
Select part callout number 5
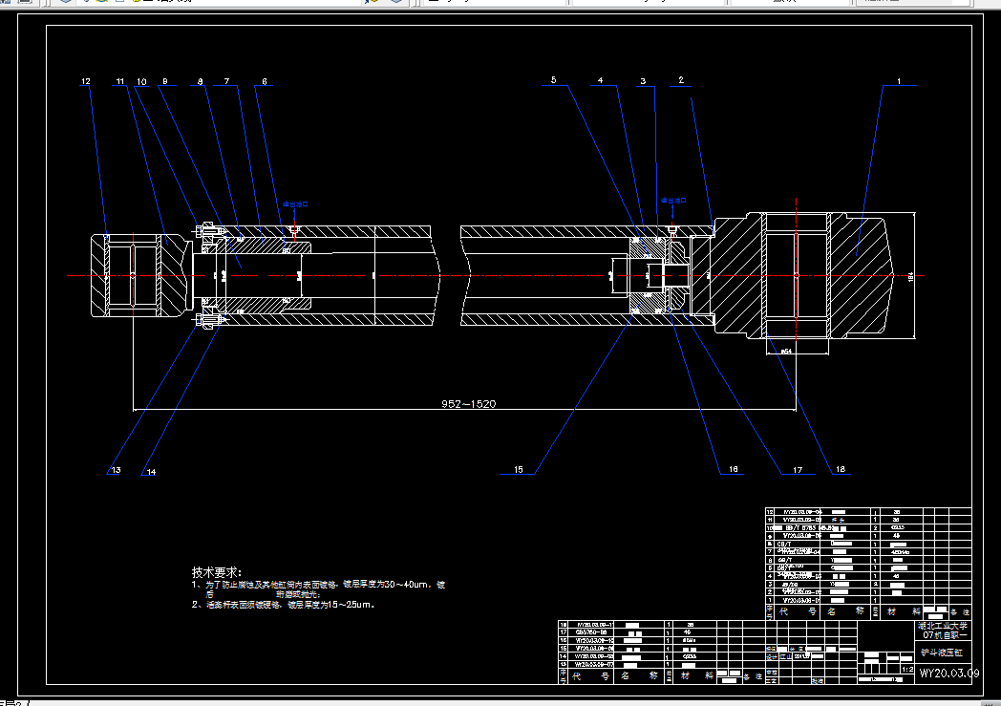(x=553, y=80)
